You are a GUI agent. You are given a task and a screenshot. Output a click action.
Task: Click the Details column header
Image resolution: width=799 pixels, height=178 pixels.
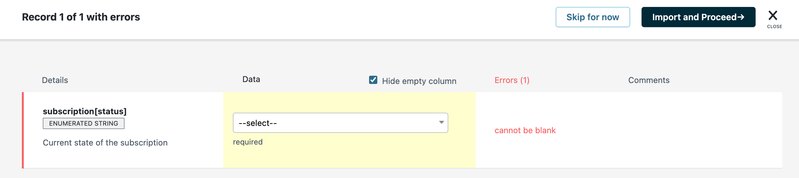(55, 80)
